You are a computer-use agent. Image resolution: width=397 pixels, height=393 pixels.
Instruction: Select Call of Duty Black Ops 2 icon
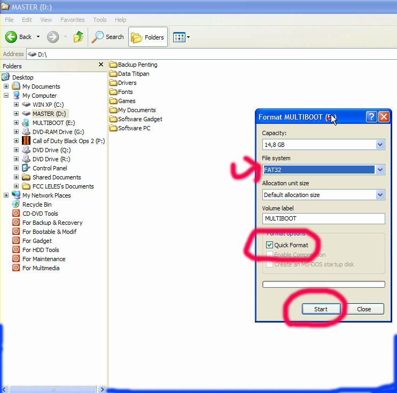pyautogui.click(x=26, y=141)
